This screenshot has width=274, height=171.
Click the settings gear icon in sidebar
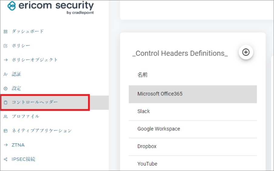(x=5, y=89)
